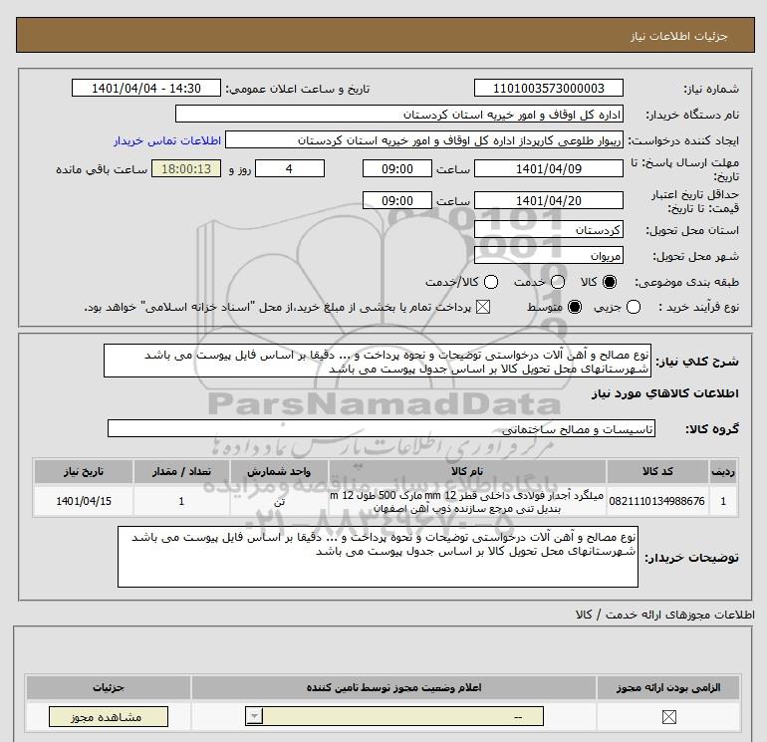Open the license status dropdown arrow

pos(254,717)
